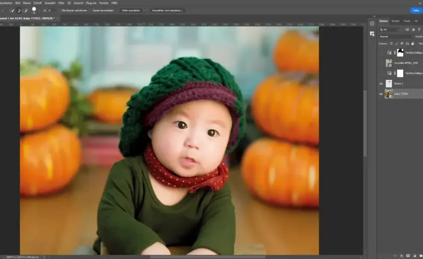Select white mask of lower Farbton/Sättigung layer
Viewport: 423px width, 259px height.
pos(400,73)
